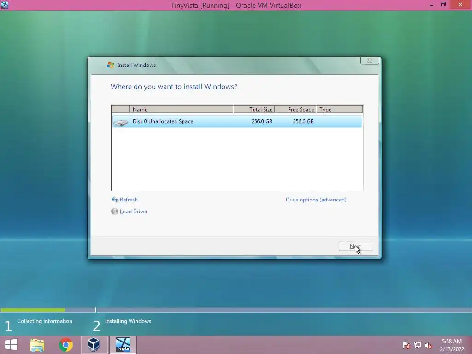Click the 256.0 GB free space cell
Image resolution: width=472 pixels, height=354 pixels.
(x=303, y=121)
